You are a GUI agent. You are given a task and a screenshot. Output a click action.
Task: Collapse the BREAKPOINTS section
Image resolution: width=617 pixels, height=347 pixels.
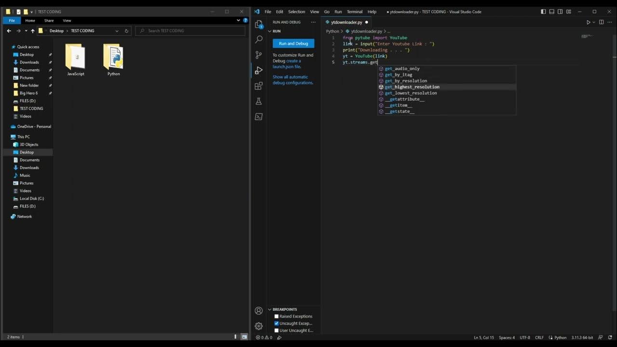coord(293,309)
